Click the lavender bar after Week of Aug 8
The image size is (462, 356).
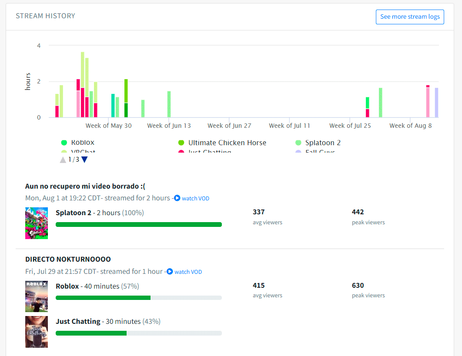pyautogui.click(x=436, y=103)
